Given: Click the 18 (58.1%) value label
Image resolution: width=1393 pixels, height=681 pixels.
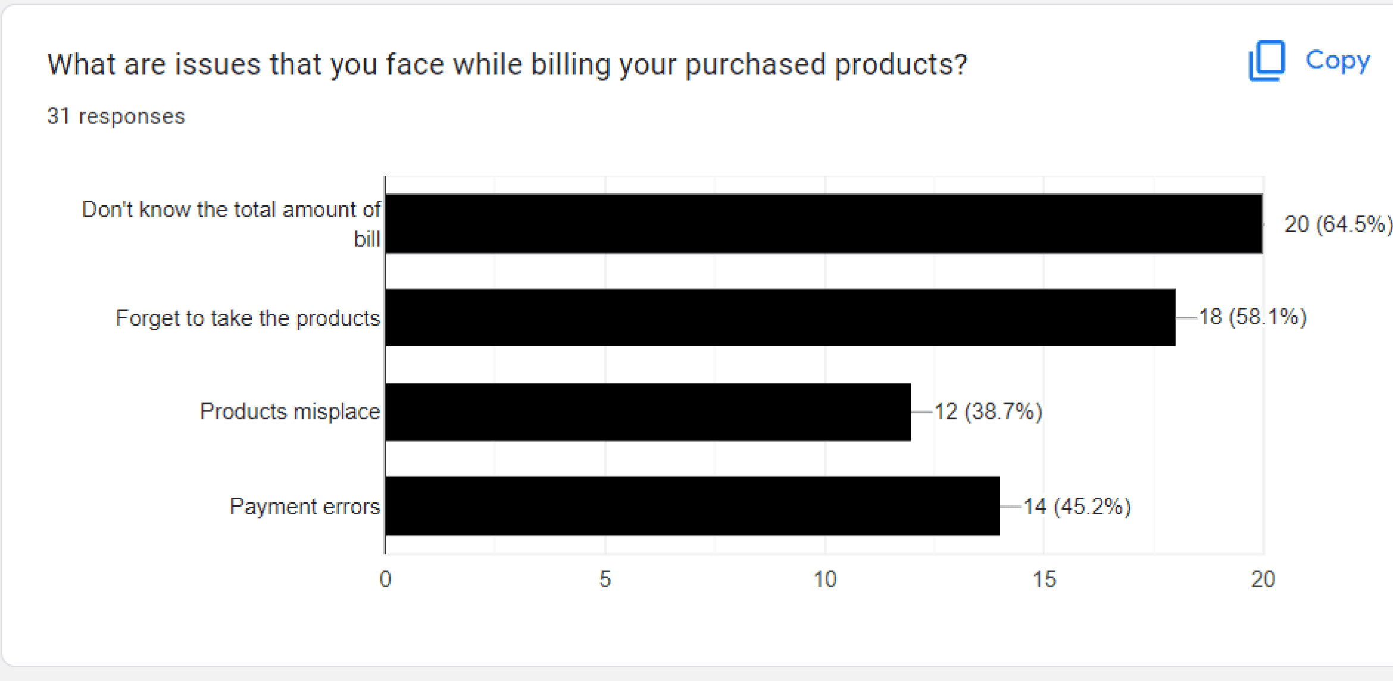Looking at the screenshot, I should pyautogui.click(x=1253, y=317).
